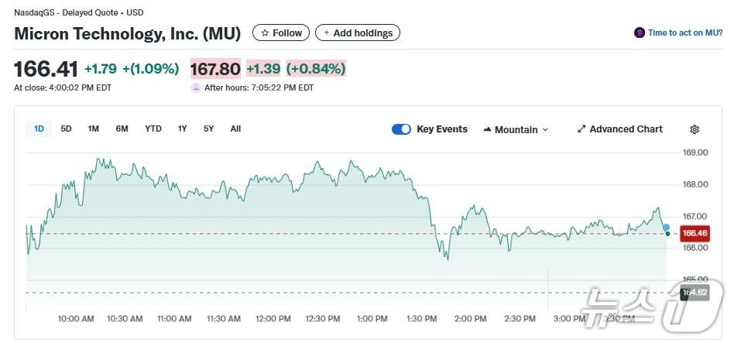
Task: Select the 1D time range tab
Action: click(x=39, y=129)
